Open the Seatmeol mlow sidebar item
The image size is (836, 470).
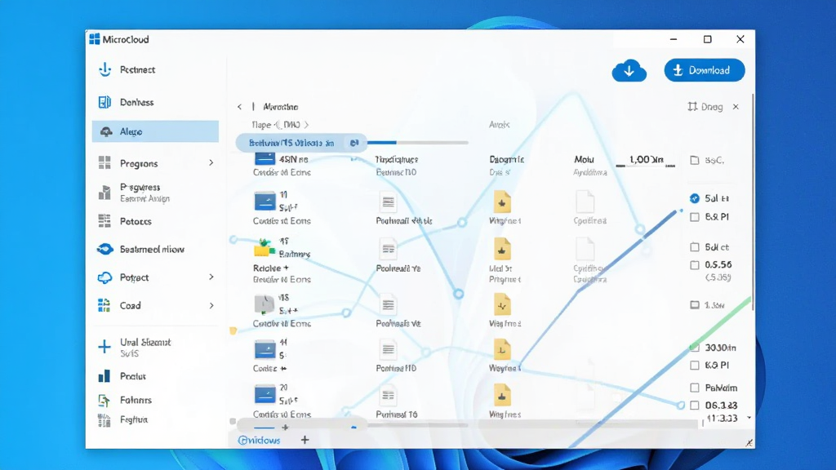point(151,250)
